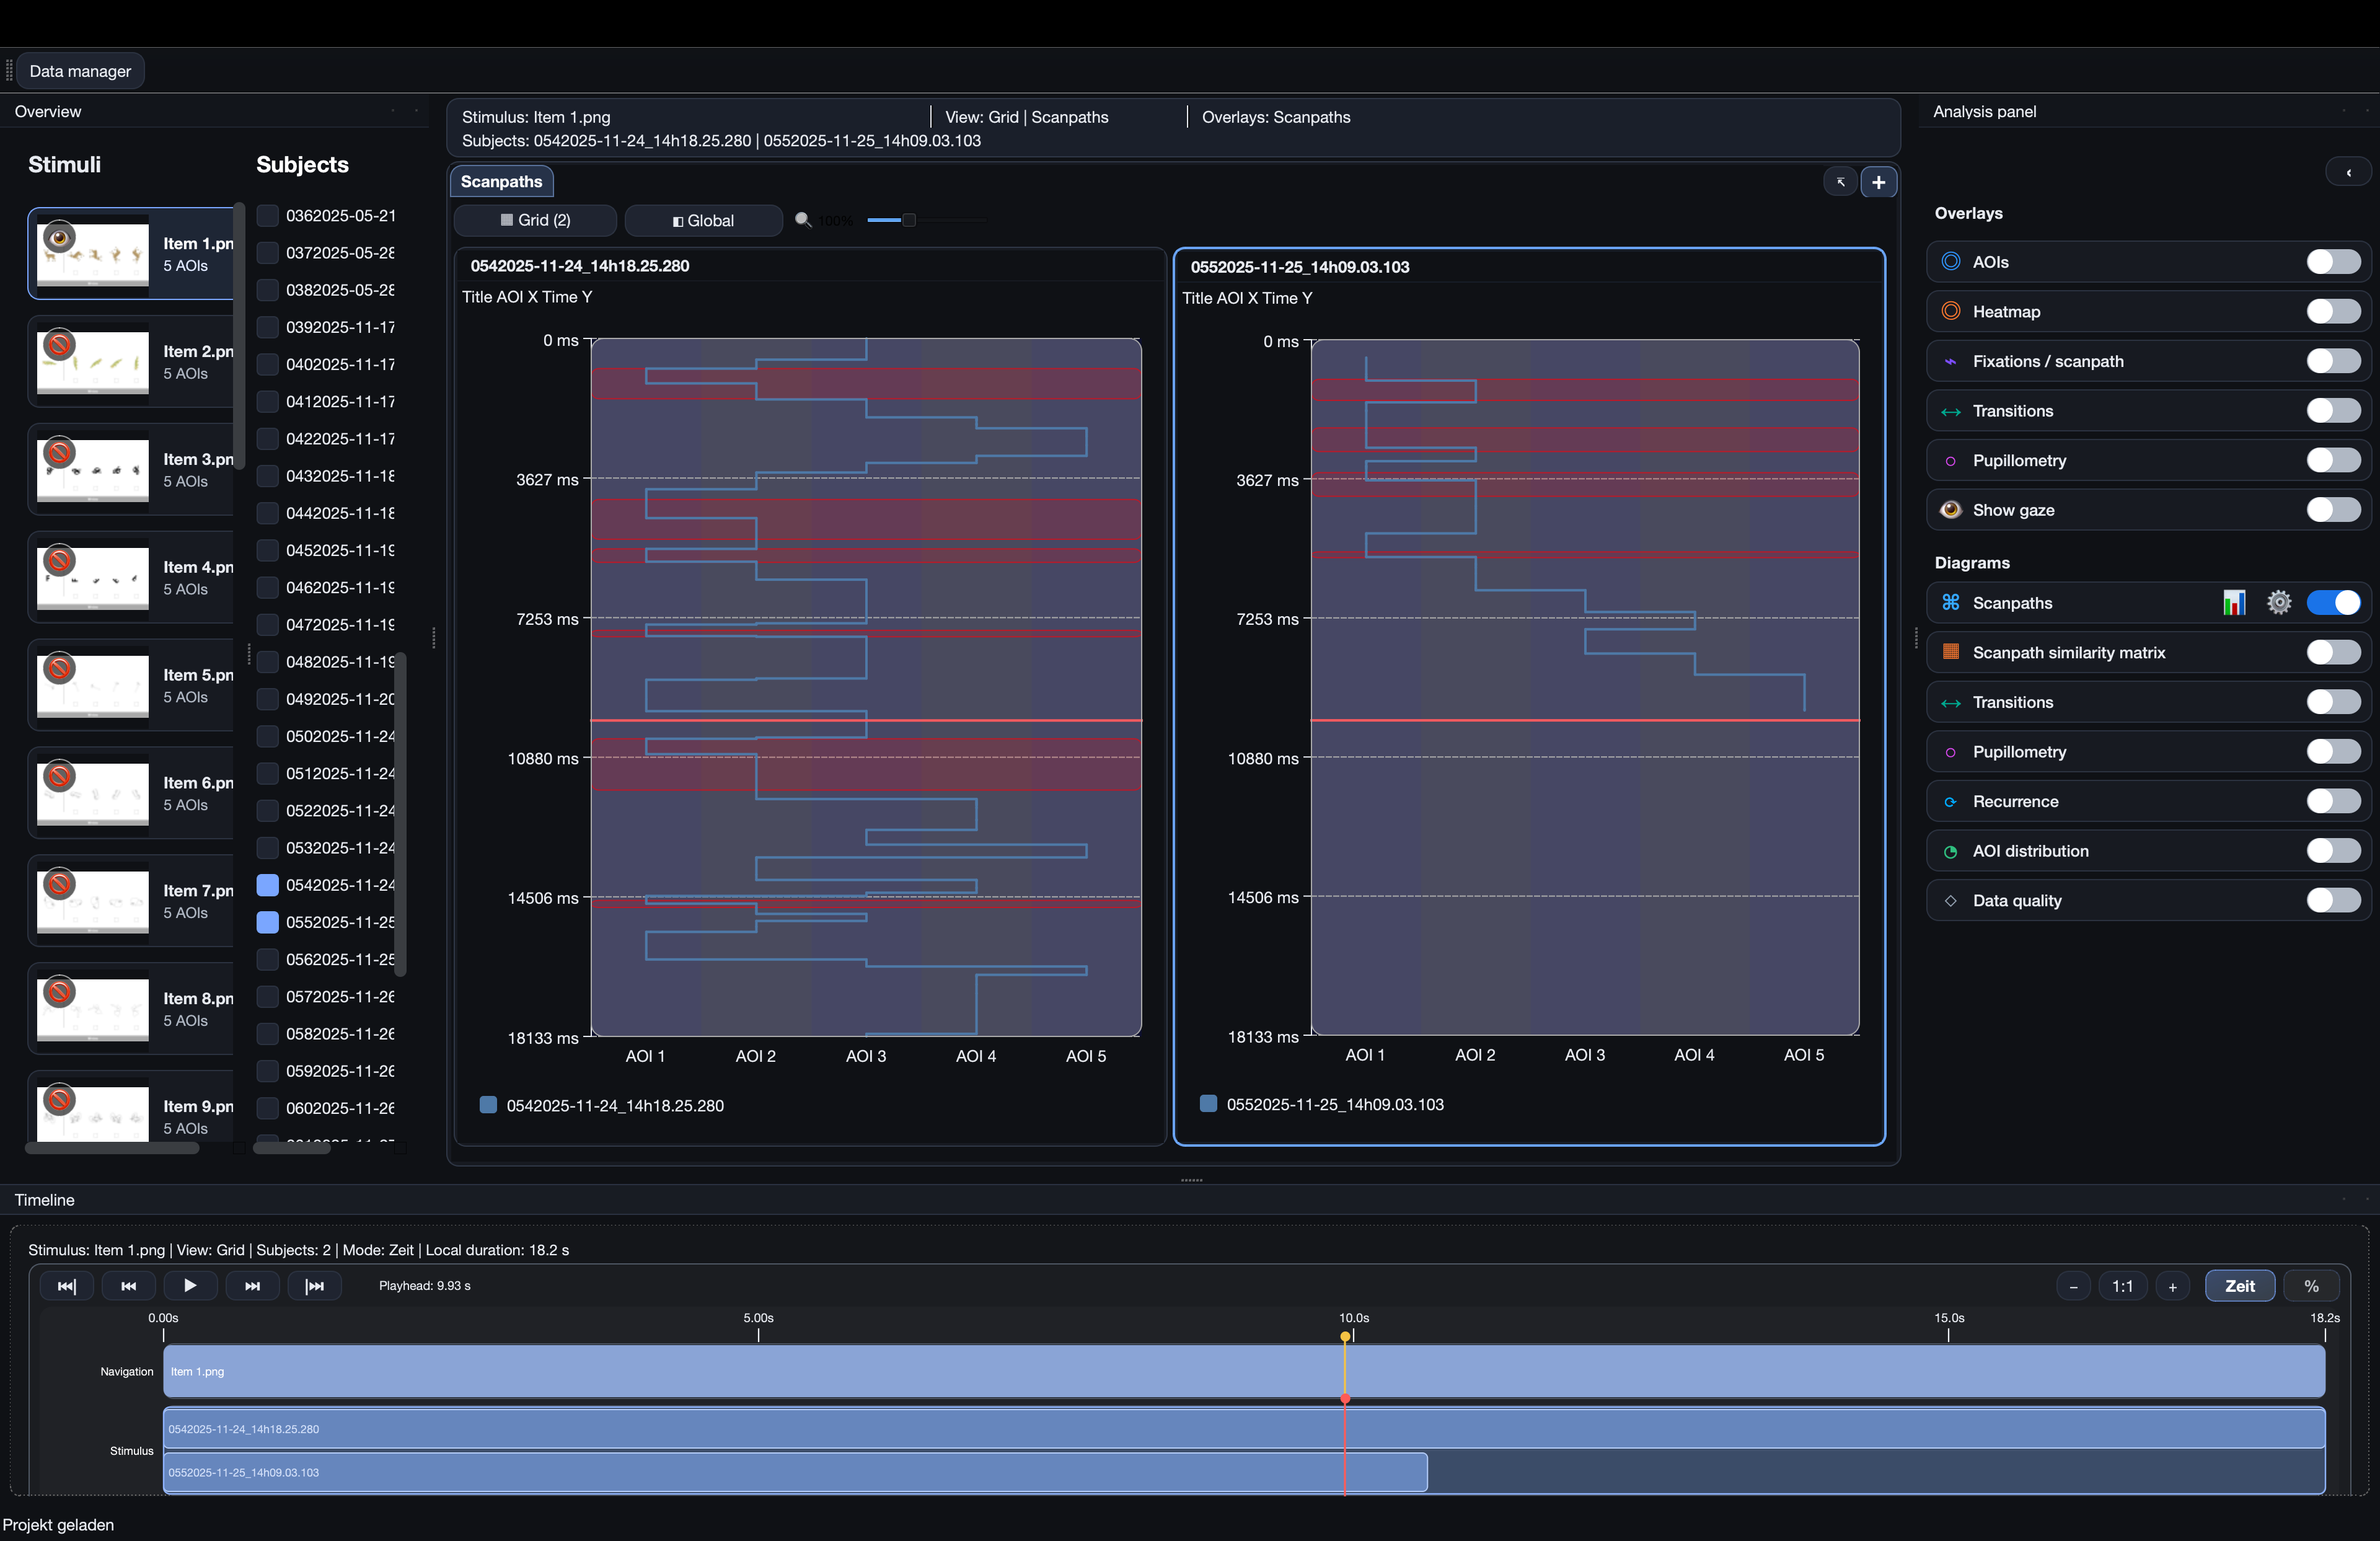The width and height of the screenshot is (2380, 1541).
Task: Click the arrow icon beside plus button
Action: coord(1840,182)
